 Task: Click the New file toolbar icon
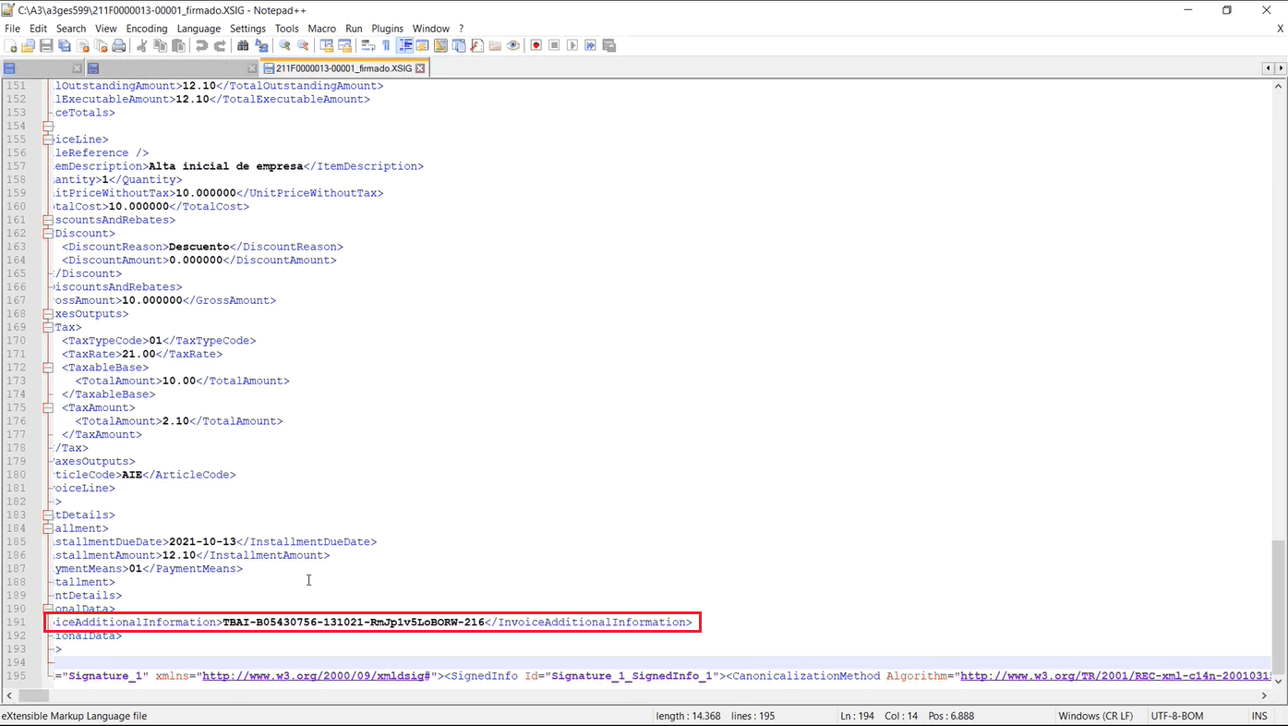10,45
